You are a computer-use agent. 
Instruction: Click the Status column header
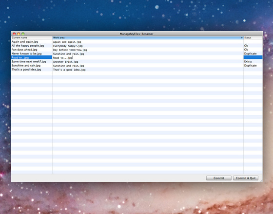pyautogui.click(x=253, y=38)
